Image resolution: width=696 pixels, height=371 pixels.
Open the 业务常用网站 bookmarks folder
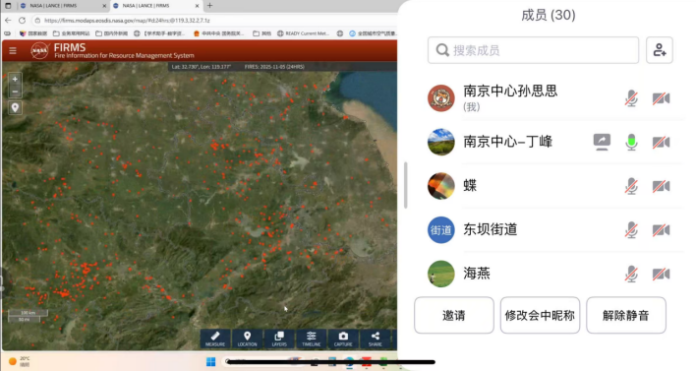(71, 33)
